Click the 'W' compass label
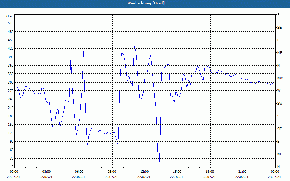Screen dimensions: 290x181 coord(279,91)
